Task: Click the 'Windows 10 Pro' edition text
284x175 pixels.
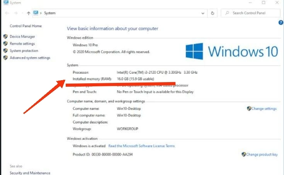Action: pyautogui.click(x=85, y=45)
